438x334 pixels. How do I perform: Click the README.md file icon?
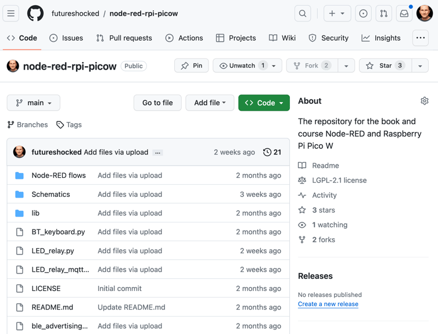[20, 307]
